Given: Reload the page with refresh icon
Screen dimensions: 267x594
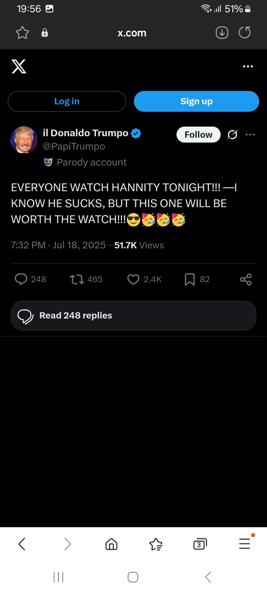Looking at the screenshot, I should pyautogui.click(x=245, y=33).
